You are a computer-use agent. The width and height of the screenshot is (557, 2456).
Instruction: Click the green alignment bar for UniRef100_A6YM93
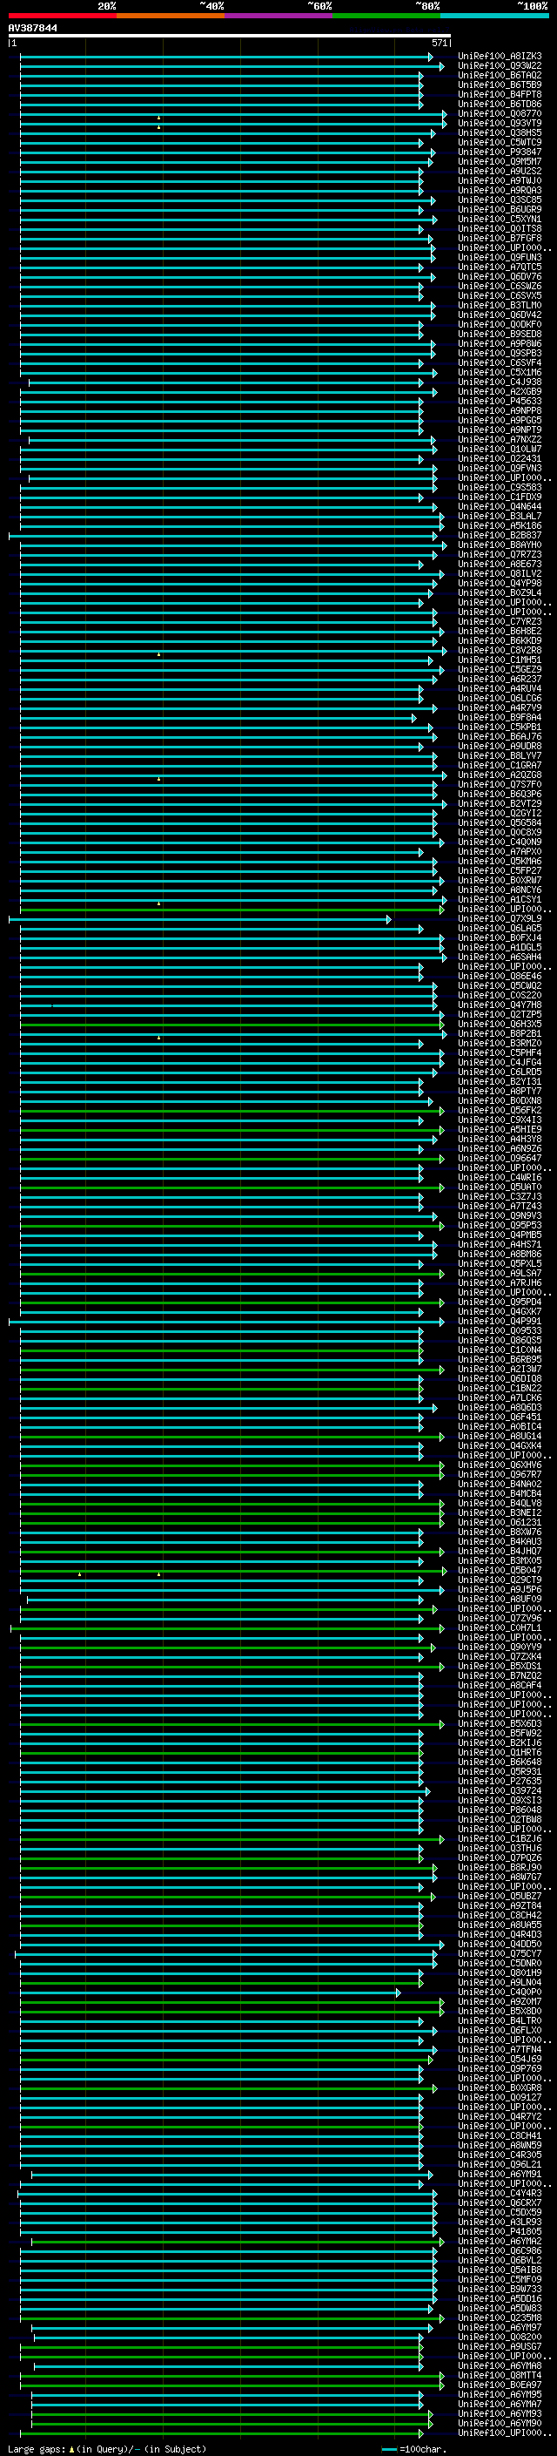(232, 2414)
